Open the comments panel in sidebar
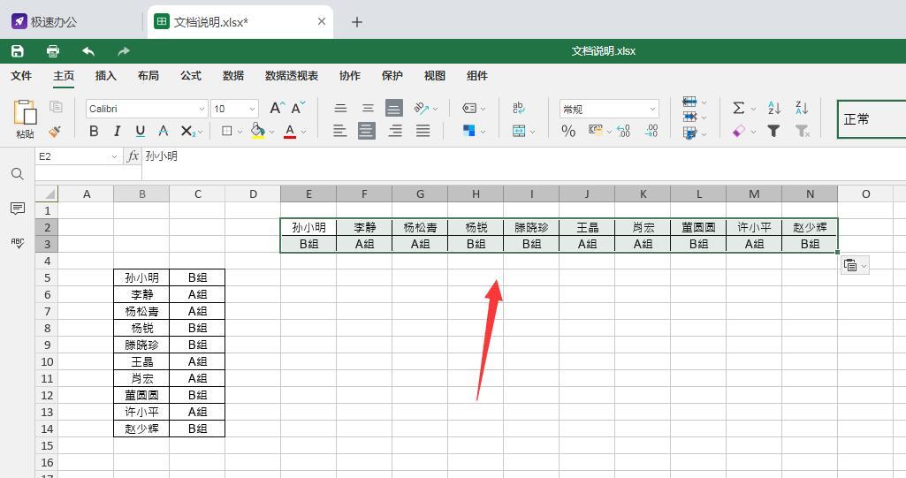This screenshot has width=906, height=478. (18, 209)
